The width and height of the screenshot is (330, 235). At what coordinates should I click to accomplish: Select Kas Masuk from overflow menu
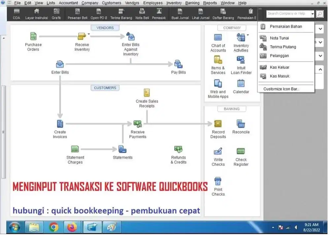[x=280, y=76]
